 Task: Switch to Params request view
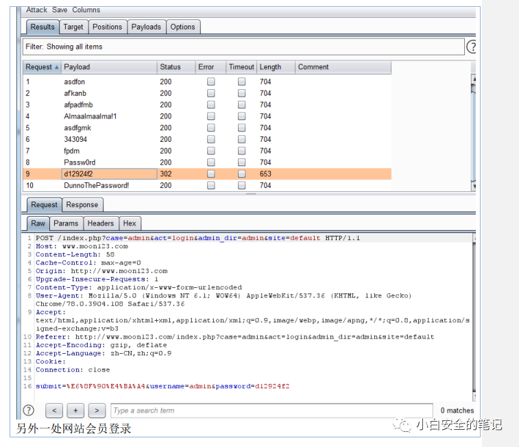click(x=66, y=223)
